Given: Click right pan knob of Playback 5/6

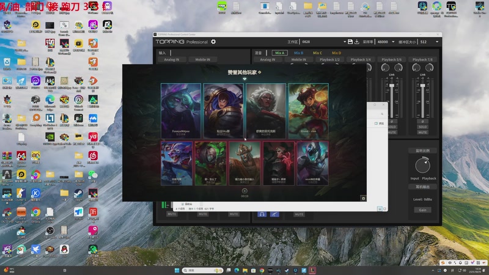Looking at the screenshot, I should 399,67.
